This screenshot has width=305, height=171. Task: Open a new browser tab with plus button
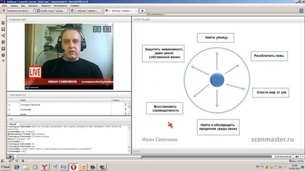142,11
